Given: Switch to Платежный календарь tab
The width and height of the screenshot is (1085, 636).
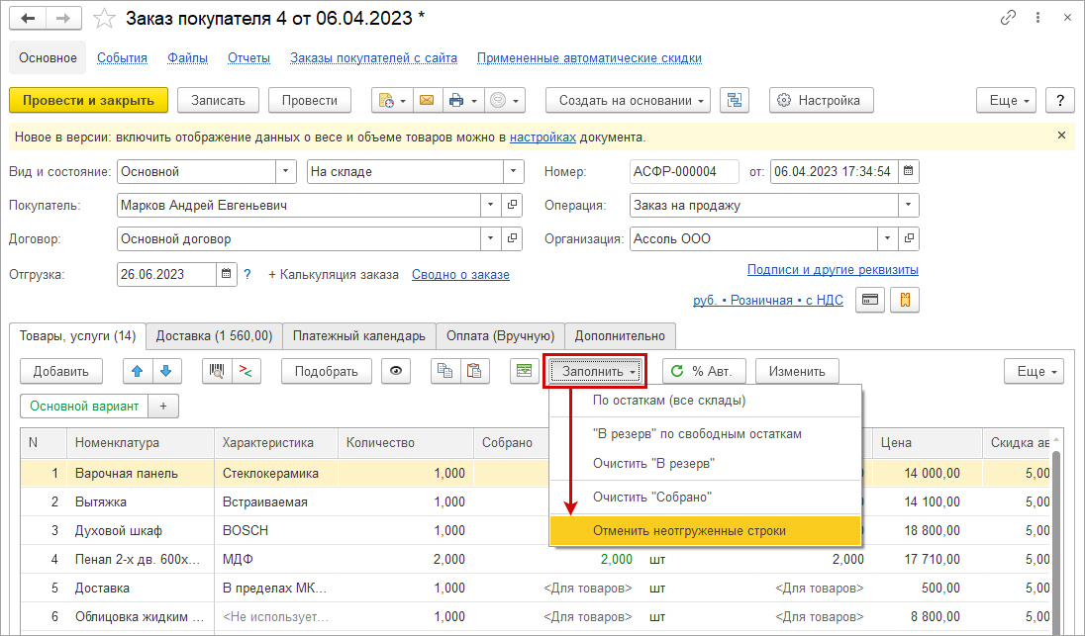Looking at the screenshot, I should 359,336.
